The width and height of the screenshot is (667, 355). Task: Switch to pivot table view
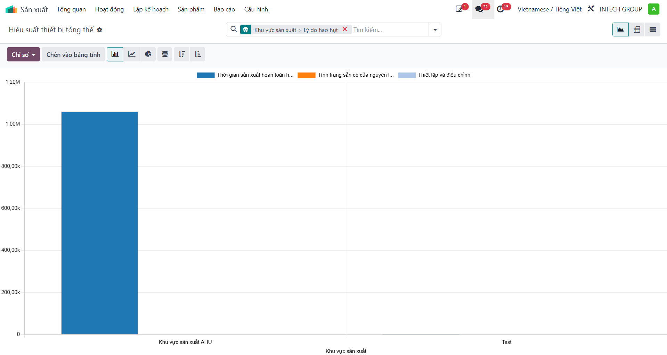pos(637,29)
